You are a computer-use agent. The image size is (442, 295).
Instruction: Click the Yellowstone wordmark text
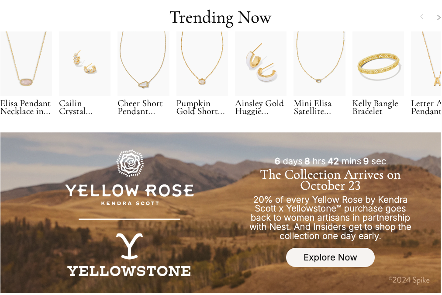pyautogui.click(x=129, y=271)
